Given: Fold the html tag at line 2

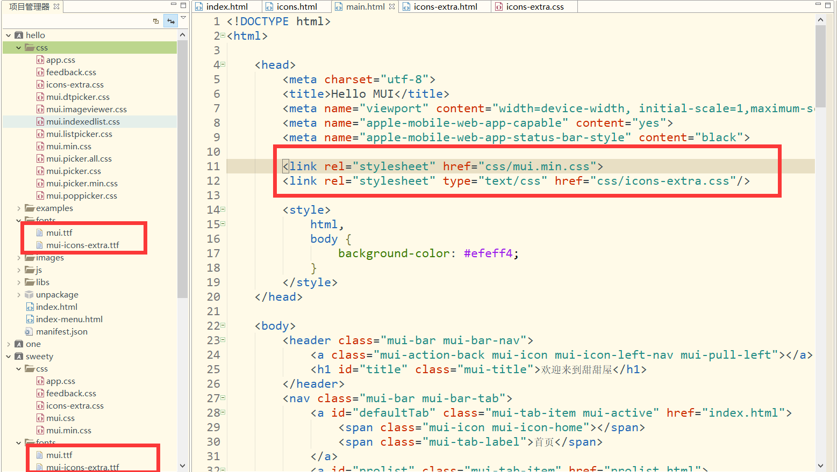Looking at the screenshot, I should pyautogui.click(x=223, y=35).
